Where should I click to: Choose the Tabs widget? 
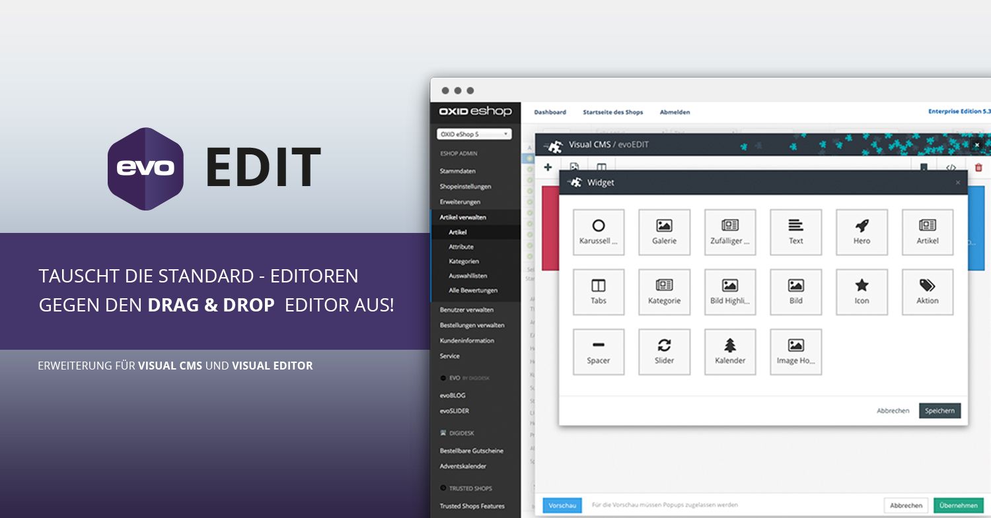point(599,292)
